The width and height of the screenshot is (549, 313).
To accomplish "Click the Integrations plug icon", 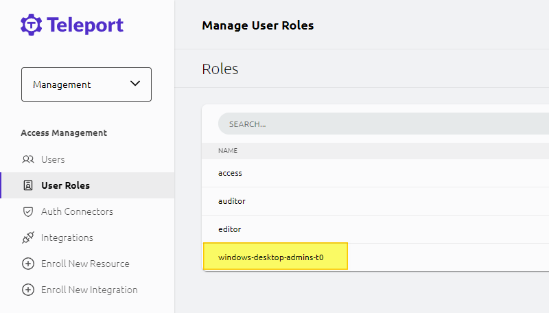I will [x=28, y=237].
